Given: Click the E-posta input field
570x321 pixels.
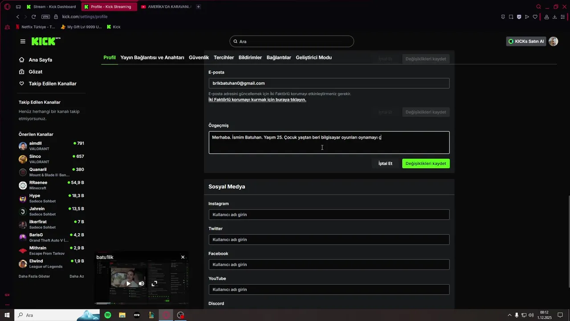Looking at the screenshot, I should click(x=329, y=83).
